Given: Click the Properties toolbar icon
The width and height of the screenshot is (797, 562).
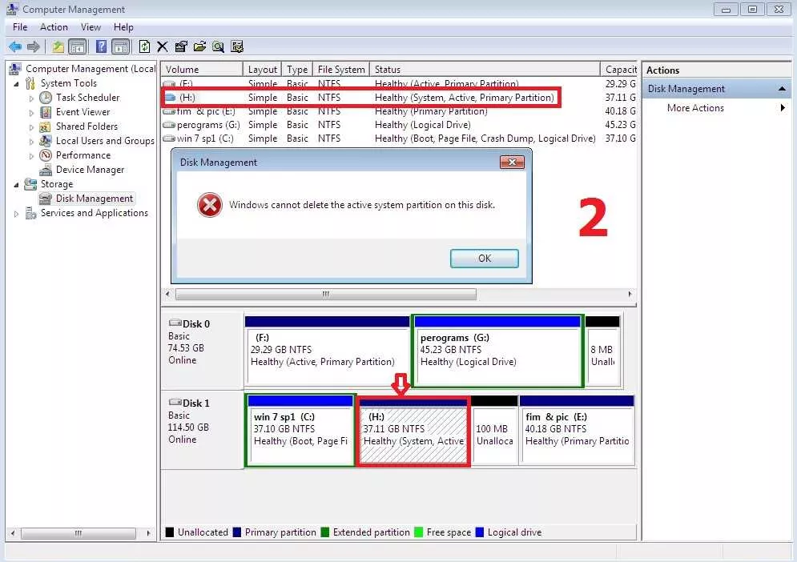Looking at the screenshot, I should (181, 47).
